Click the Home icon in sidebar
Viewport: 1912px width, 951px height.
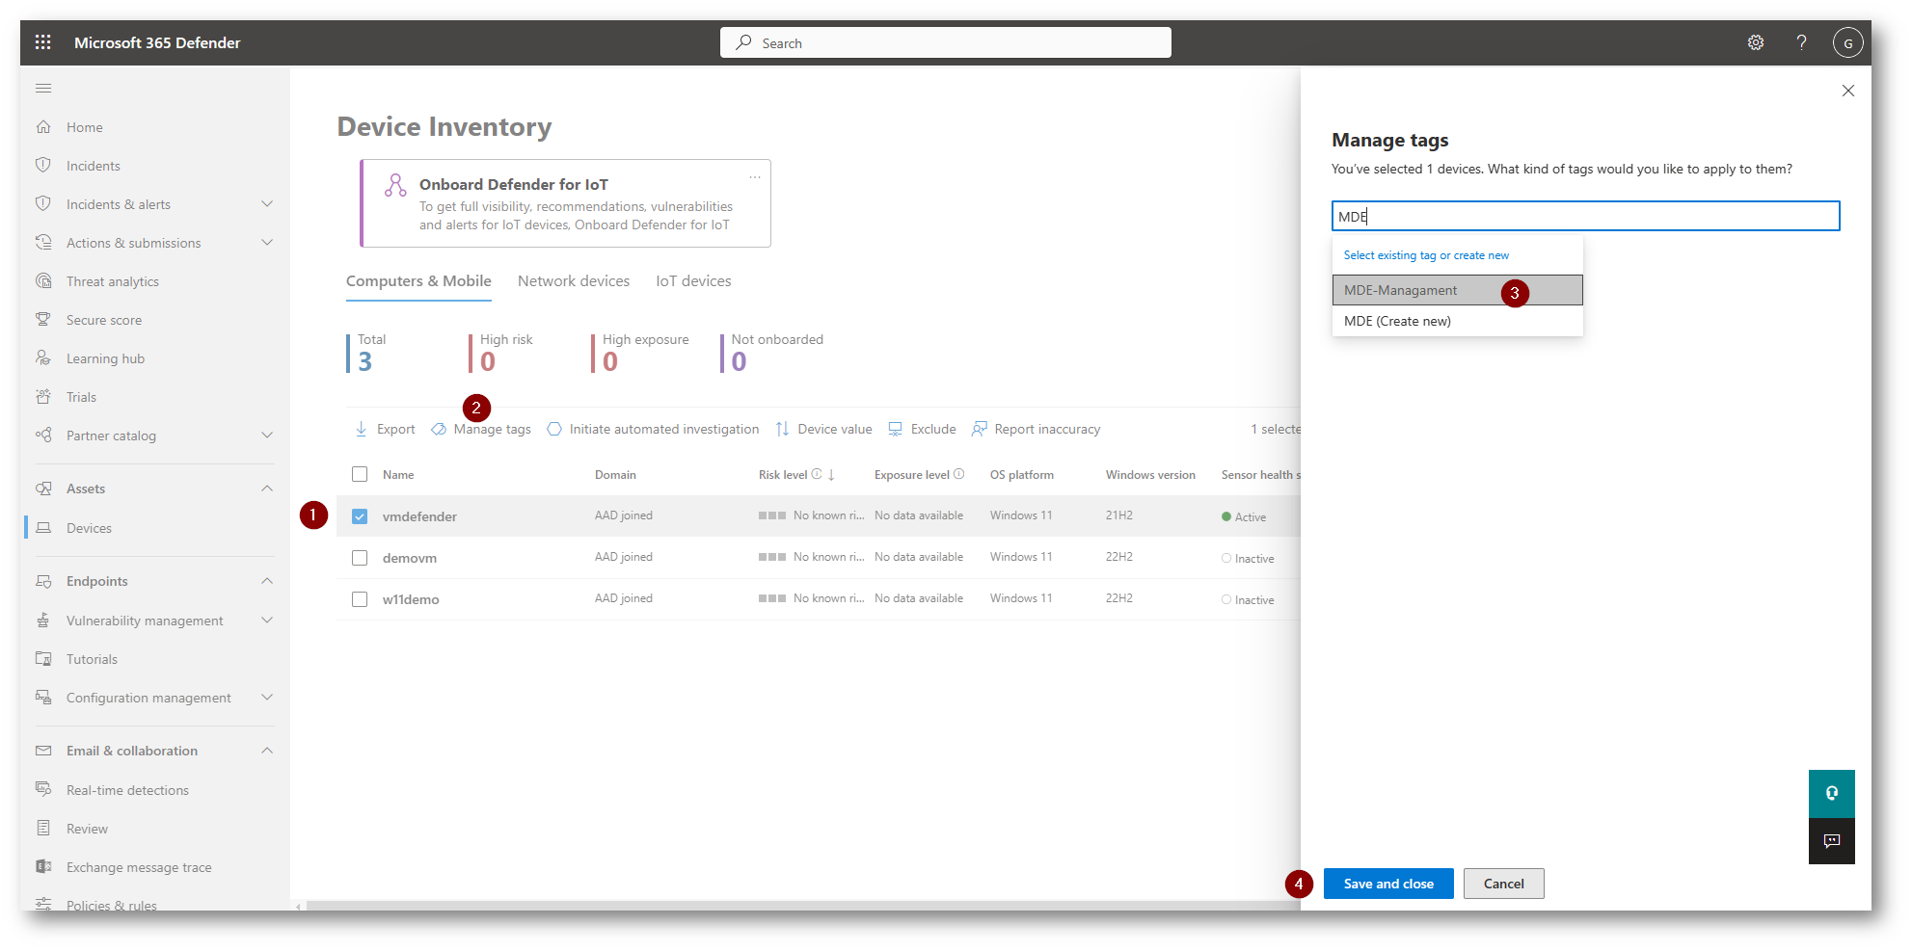tap(43, 127)
